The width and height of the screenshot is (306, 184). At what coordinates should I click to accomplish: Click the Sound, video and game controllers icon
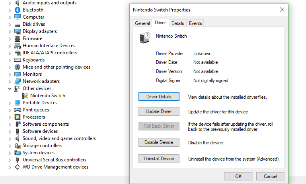(18, 138)
